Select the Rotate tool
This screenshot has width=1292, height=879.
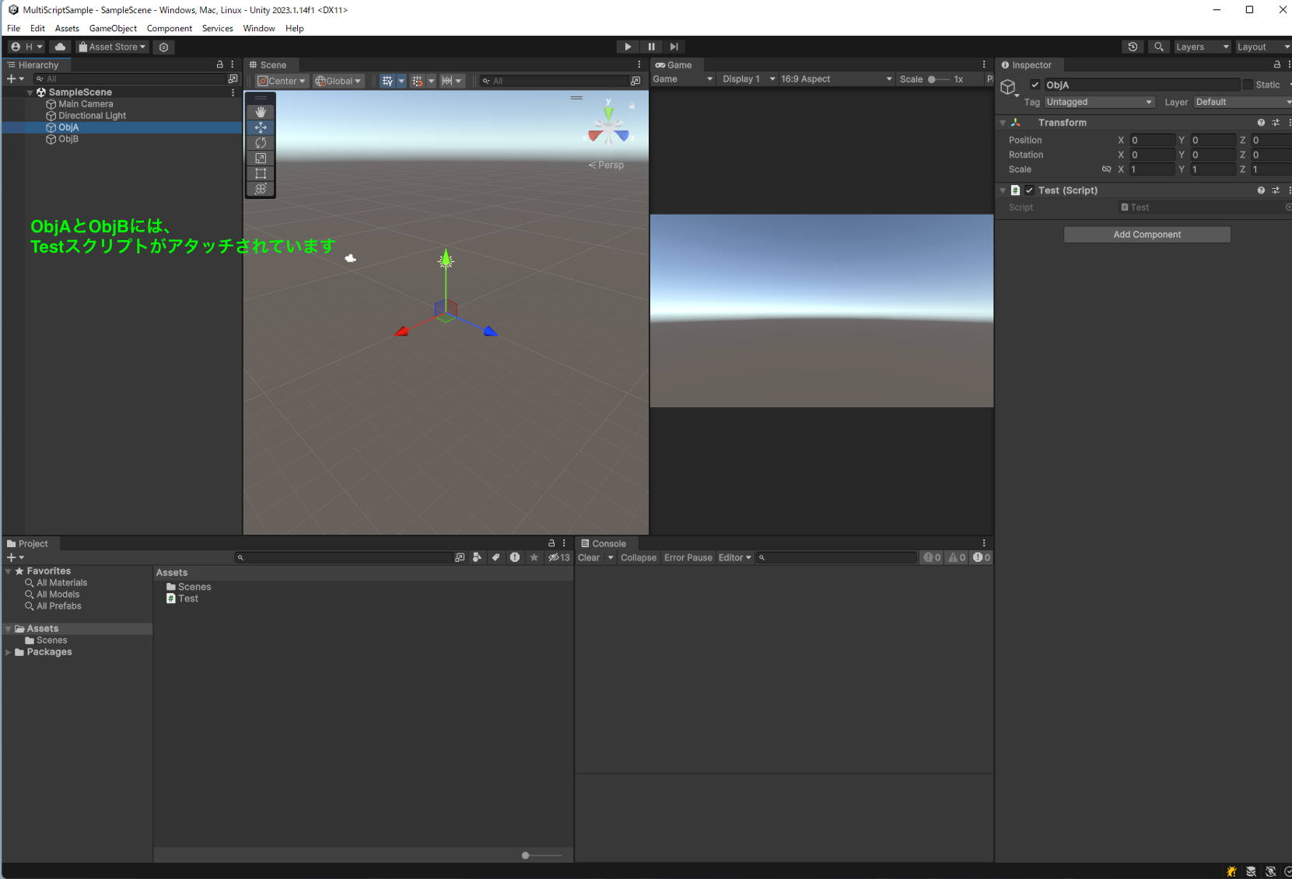pyautogui.click(x=261, y=143)
